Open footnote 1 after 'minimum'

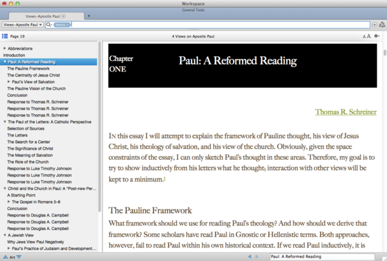click(164, 179)
